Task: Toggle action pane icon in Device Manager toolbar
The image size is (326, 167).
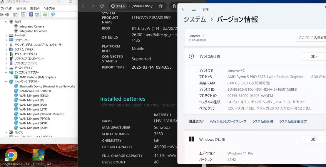Action: pyautogui.click(x=37, y=14)
